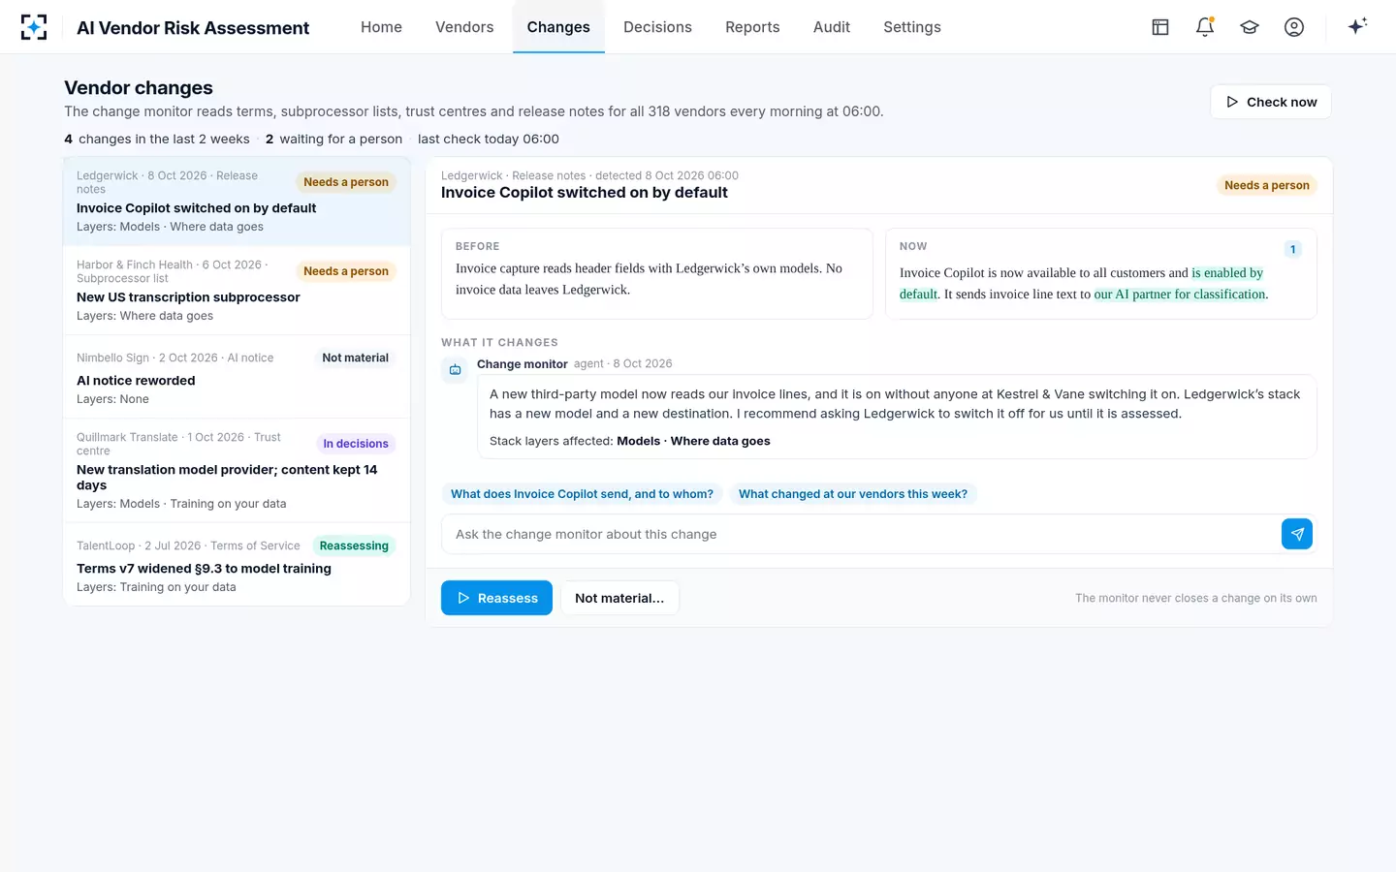Go to the Home tab

point(381,27)
